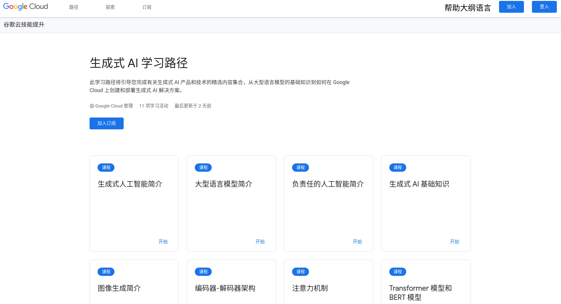Open the 生成式 AI 基础知识 course title

click(419, 184)
